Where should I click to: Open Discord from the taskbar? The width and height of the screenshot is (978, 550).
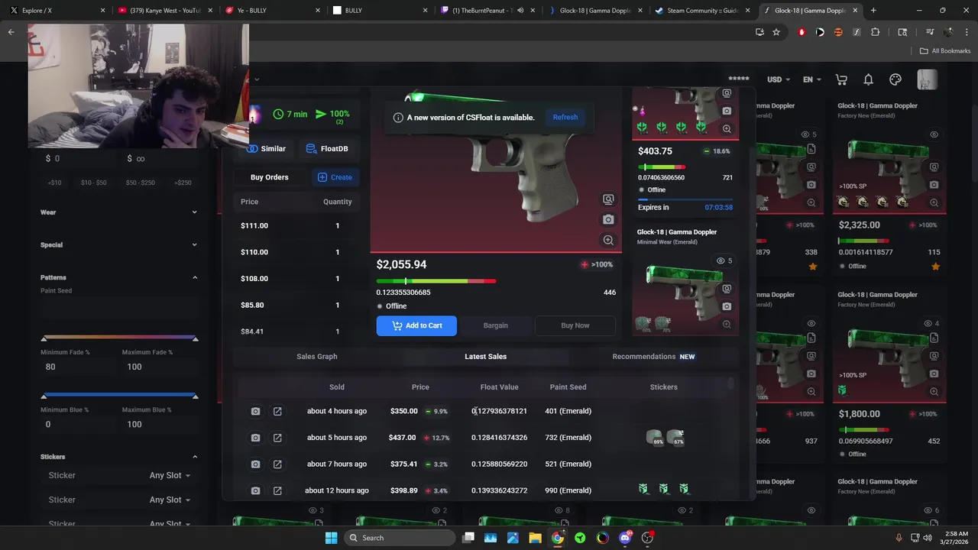coord(625,538)
